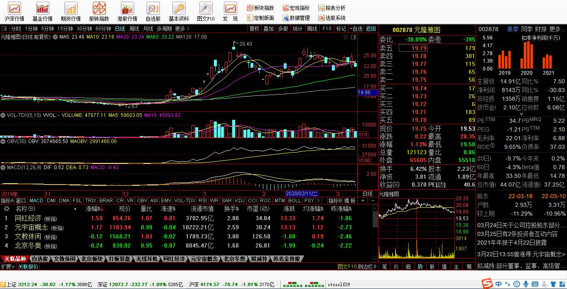Open the 扩展 dropdown at bottom left
Screen dimensions: 567x289
click(x=7, y=267)
